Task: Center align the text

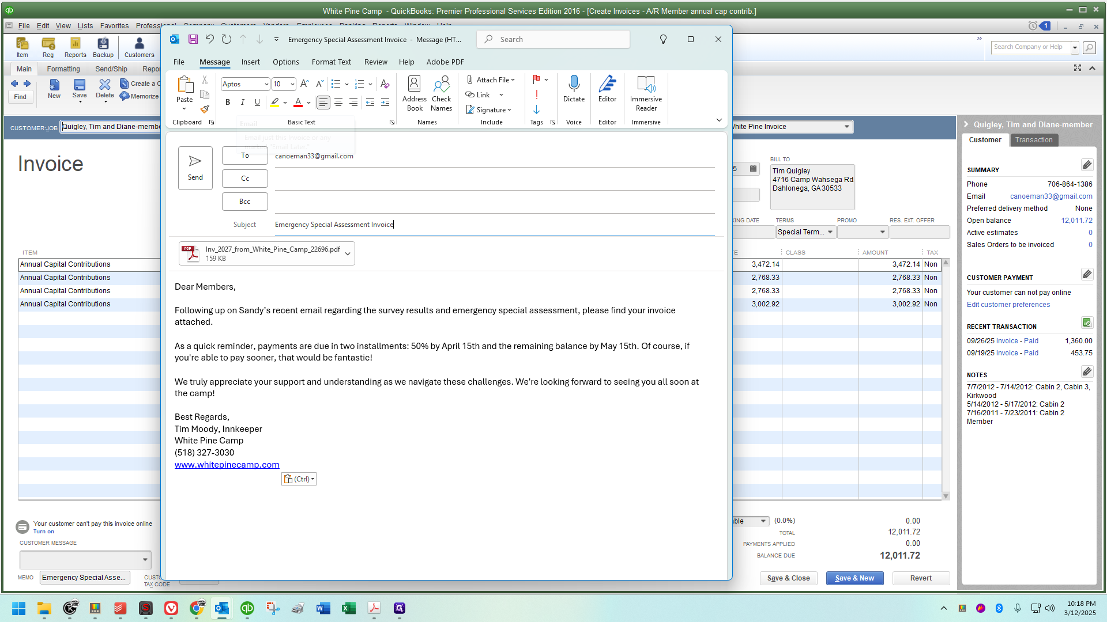Action: (x=338, y=102)
